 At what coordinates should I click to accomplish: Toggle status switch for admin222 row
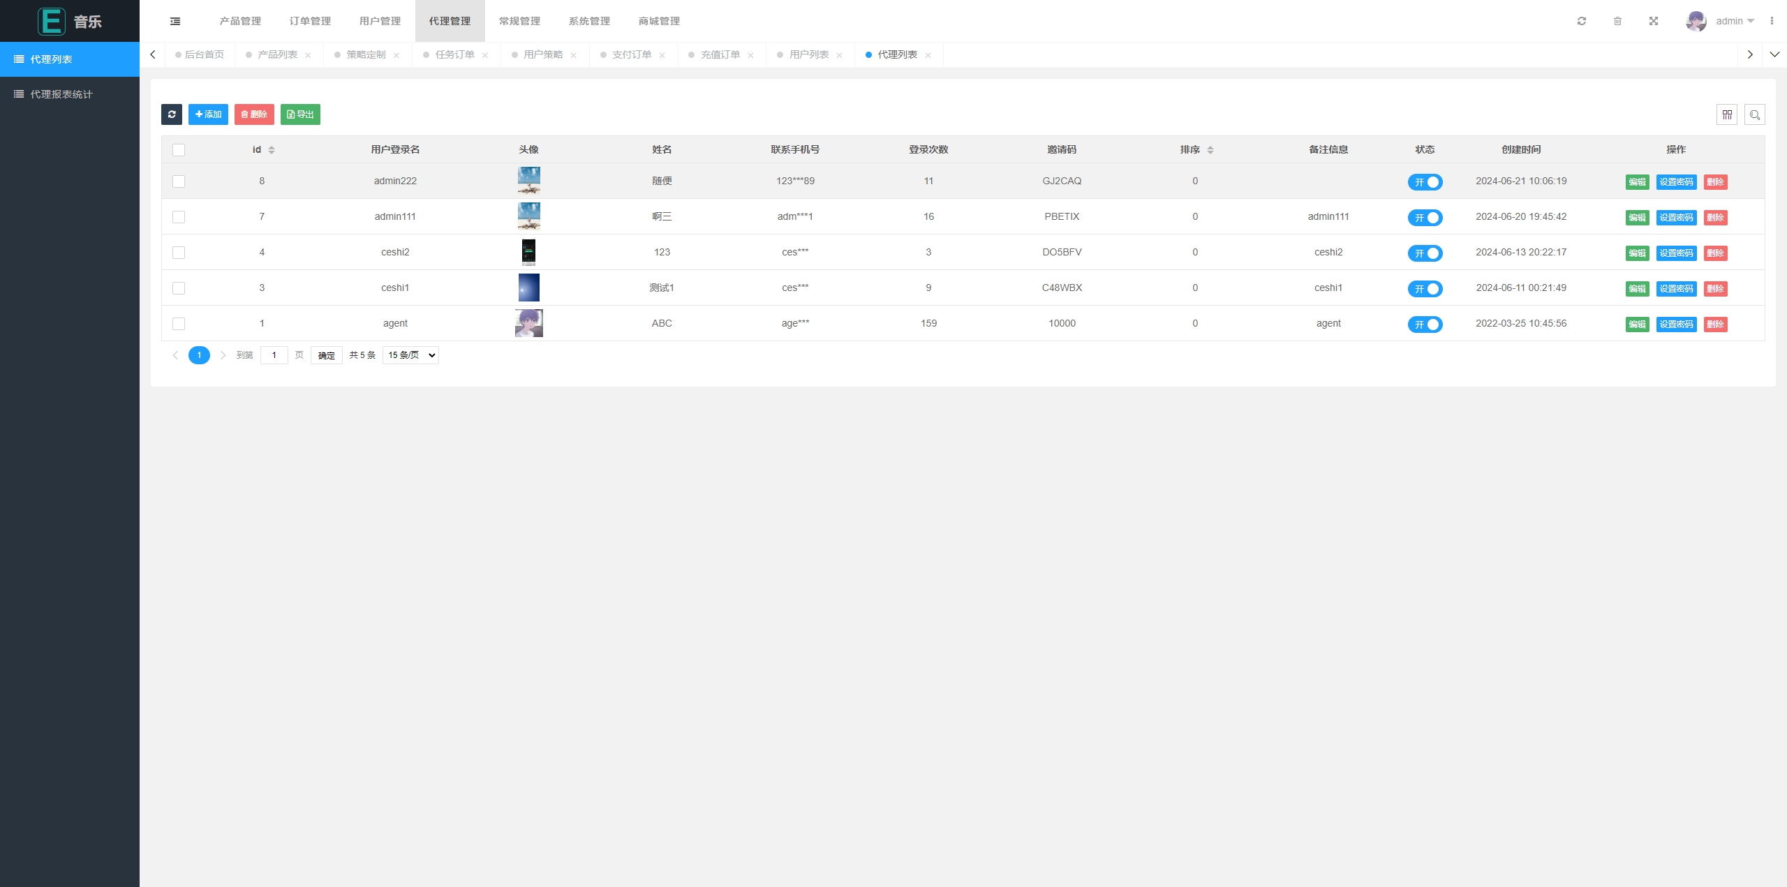coord(1425,182)
